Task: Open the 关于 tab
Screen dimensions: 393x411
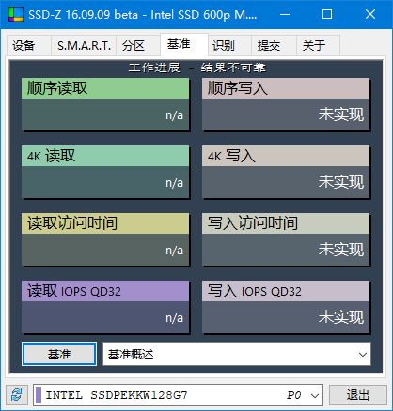Action: 318,46
